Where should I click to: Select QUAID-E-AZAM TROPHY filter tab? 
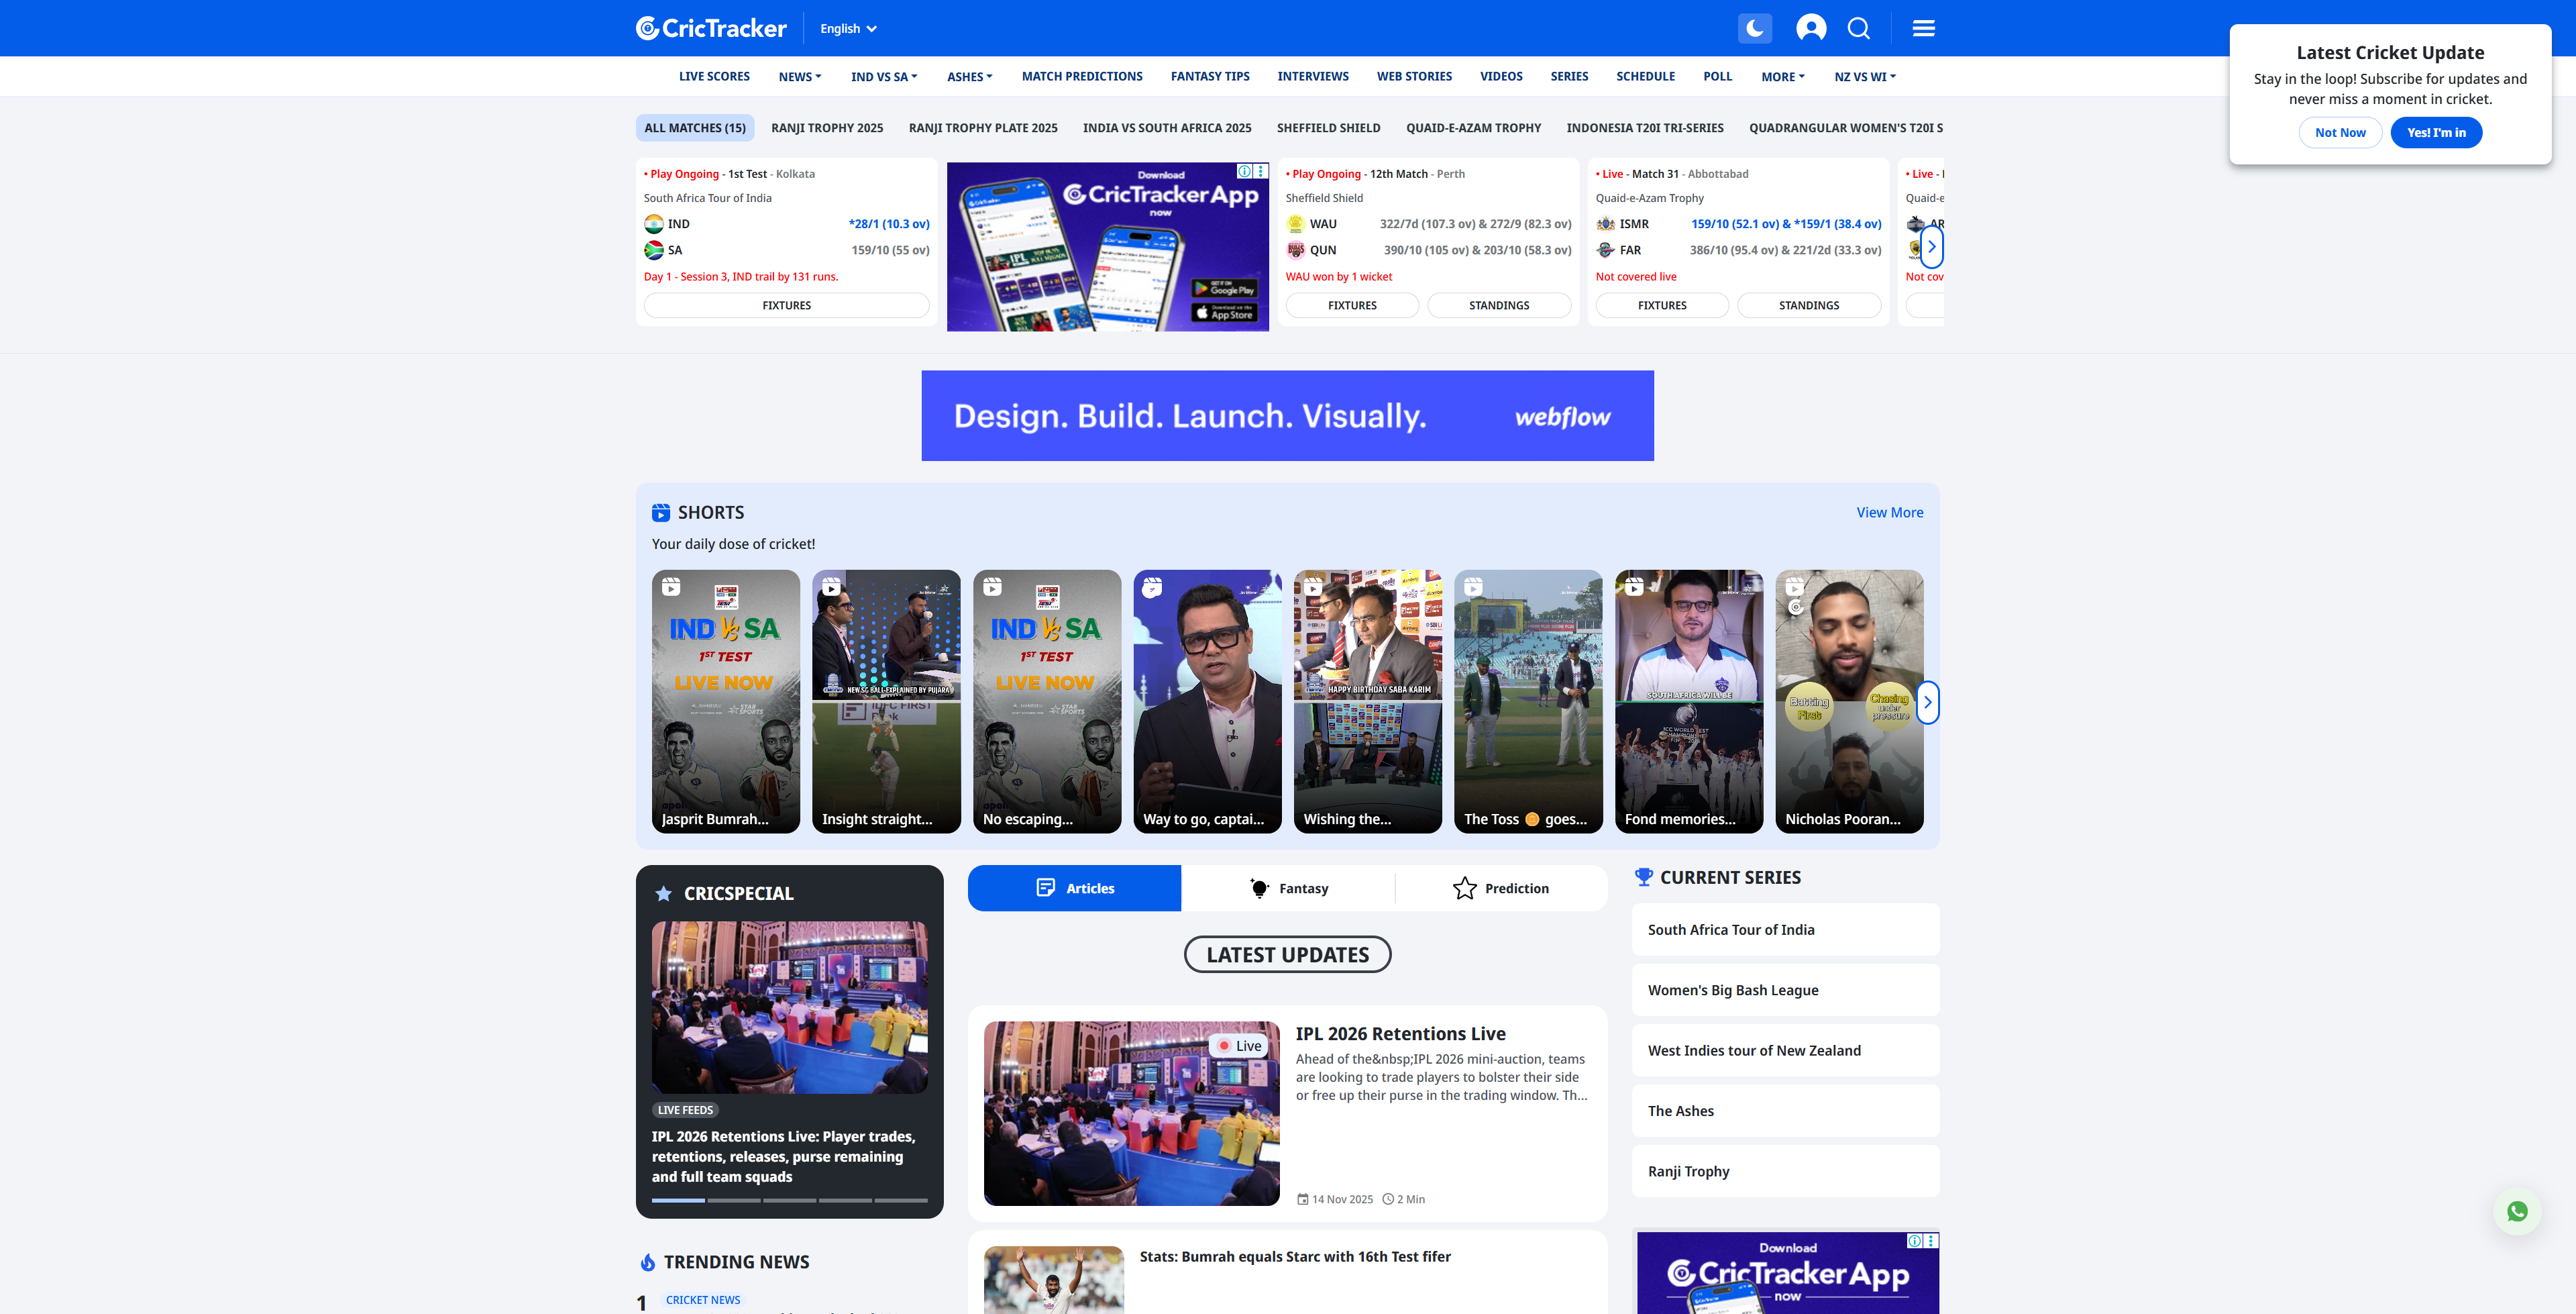(1473, 128)
